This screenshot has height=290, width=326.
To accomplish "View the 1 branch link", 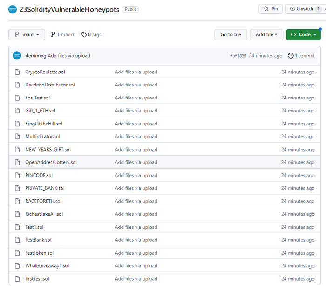I will click(63, 35).
